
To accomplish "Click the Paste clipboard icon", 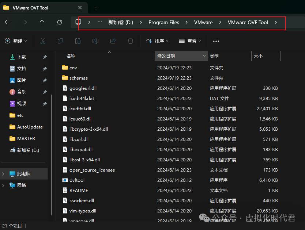I will tap(78, 41).
